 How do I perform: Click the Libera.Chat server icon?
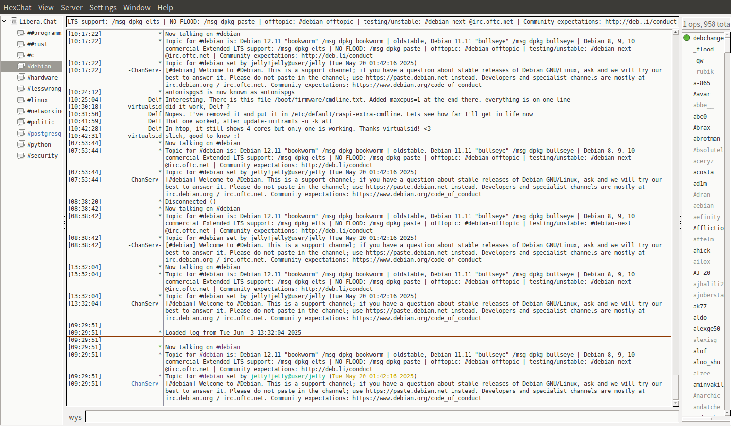14,21
